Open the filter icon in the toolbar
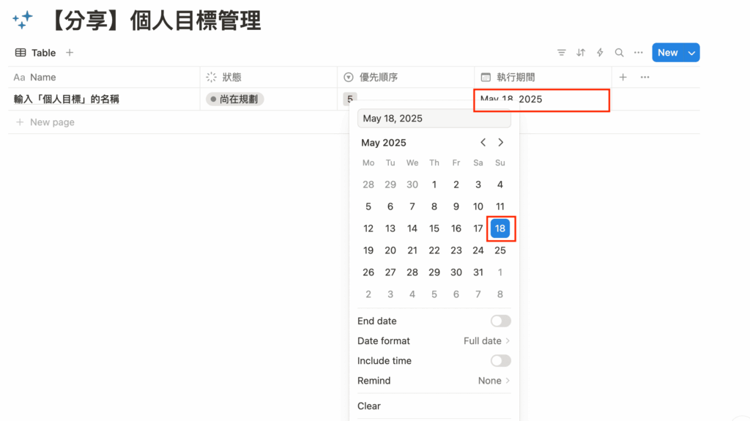 coord(562,53)
